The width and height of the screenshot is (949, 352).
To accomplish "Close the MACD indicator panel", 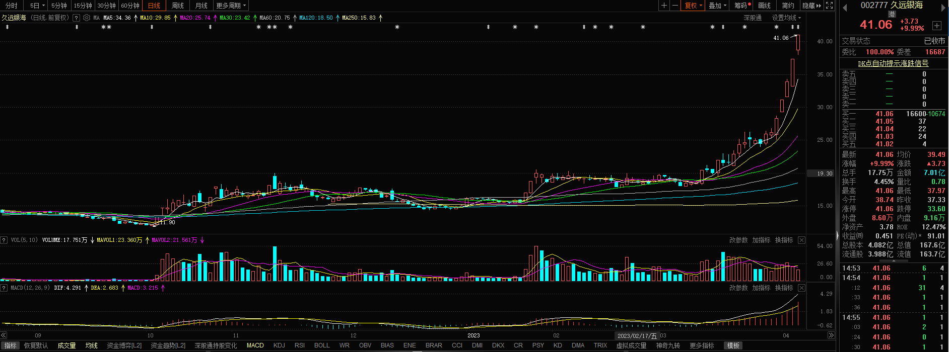I will (801, 288).
